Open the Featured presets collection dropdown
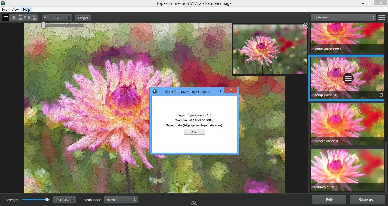This screenshot has height=206, width=388. coord(344,18)
